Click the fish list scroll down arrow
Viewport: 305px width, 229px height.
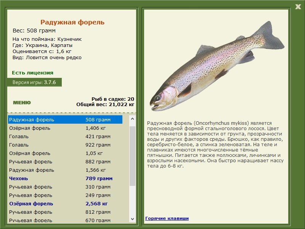click(x=132, y=219)
